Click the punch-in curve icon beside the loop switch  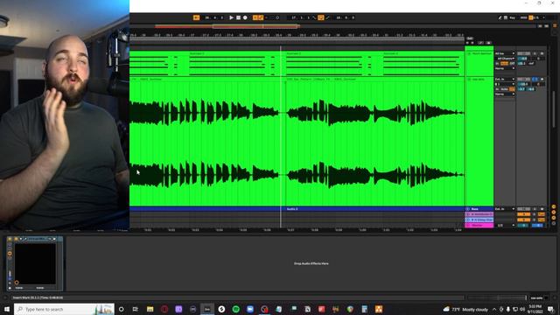[x=314, y=17]
